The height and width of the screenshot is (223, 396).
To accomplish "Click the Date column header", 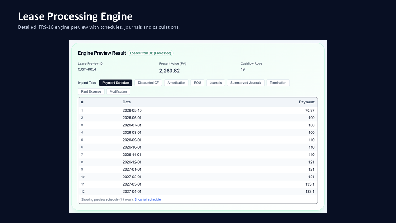I will [x=127, y=102].
